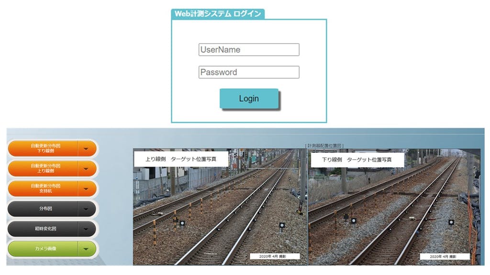Viewport: 490px width, 275px height.
Task: Open the 自動更新分布図 下り線側 menu button
Action: pos(44,148)
